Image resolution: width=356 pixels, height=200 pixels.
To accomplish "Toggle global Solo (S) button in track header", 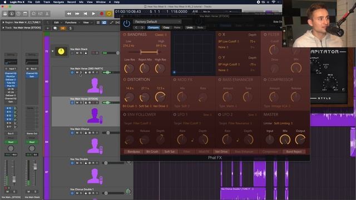I will [71, 28].
